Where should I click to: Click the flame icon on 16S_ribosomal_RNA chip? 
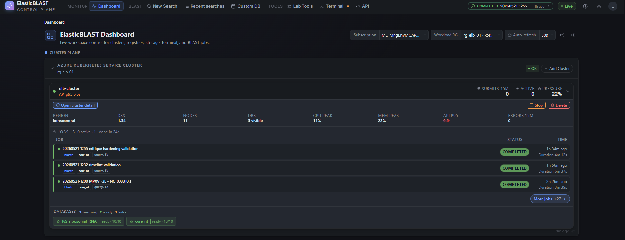coord(58,221)
